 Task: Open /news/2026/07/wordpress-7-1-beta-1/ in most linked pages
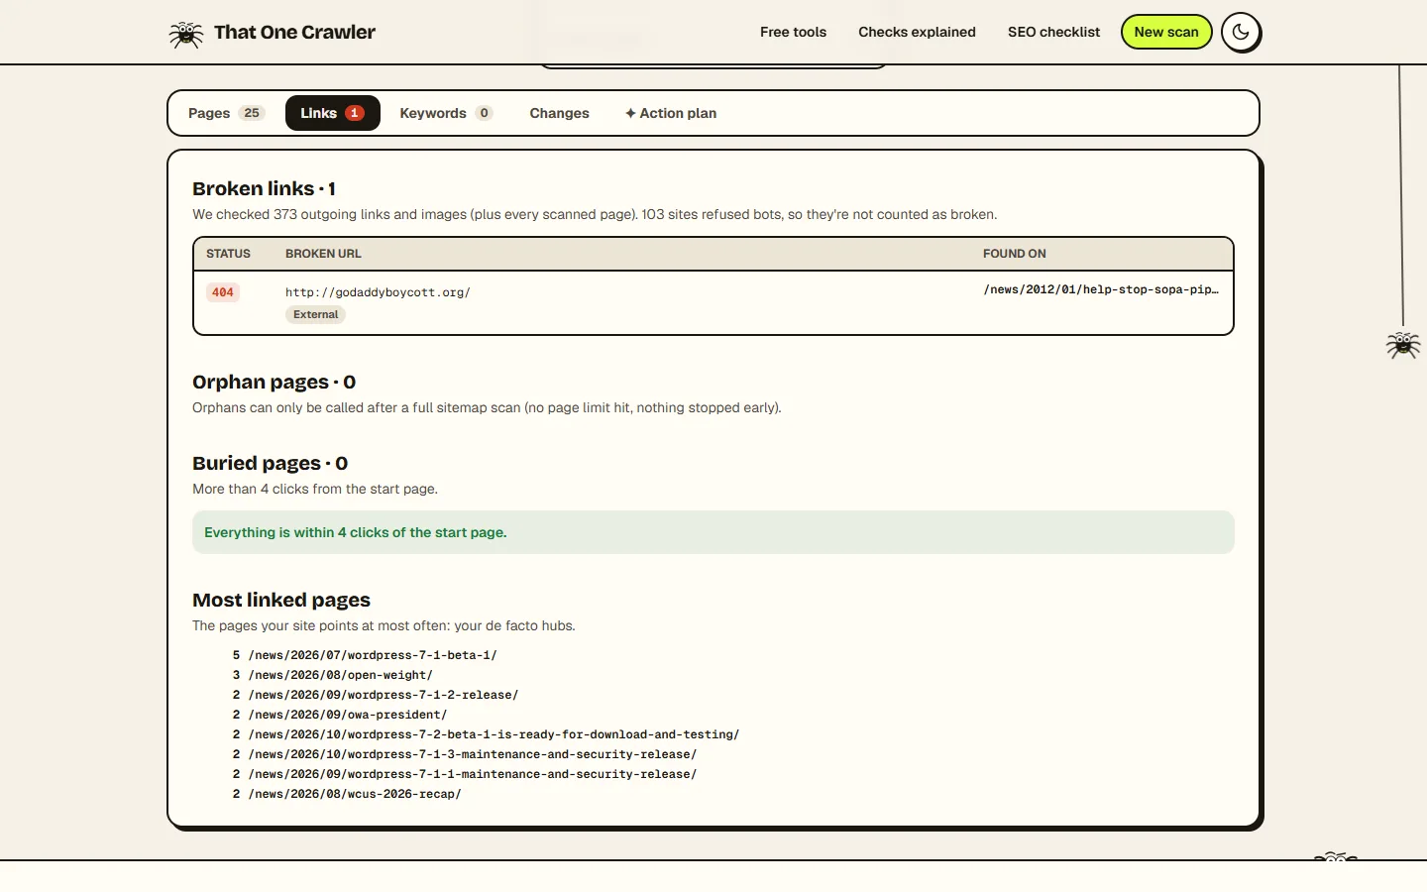pos(373,655)
